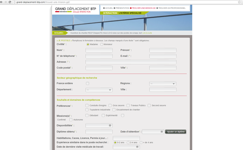This screenshot has width=243, height=150.
Task: Reload the page with the refresh icon
Action: click(10, 2)
